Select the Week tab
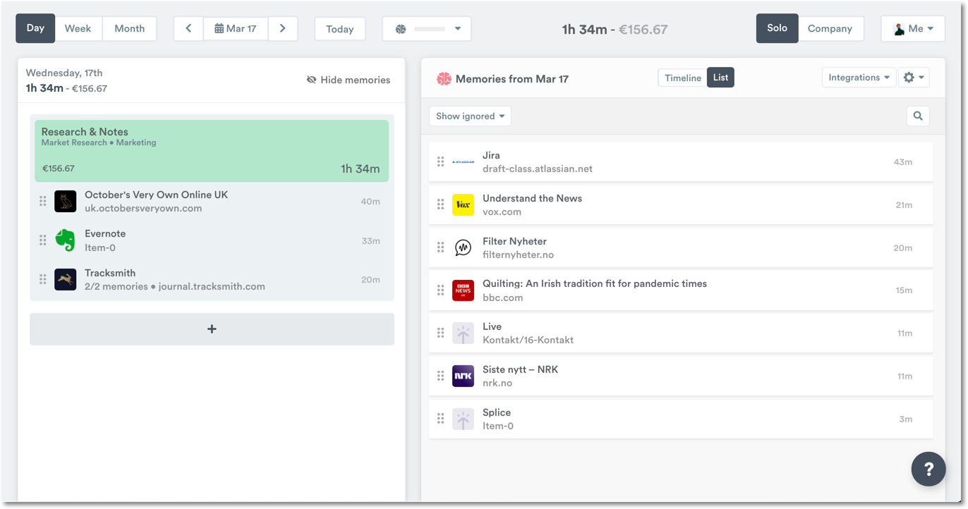This screenshot has height=509, width=968. pos(78,29)
